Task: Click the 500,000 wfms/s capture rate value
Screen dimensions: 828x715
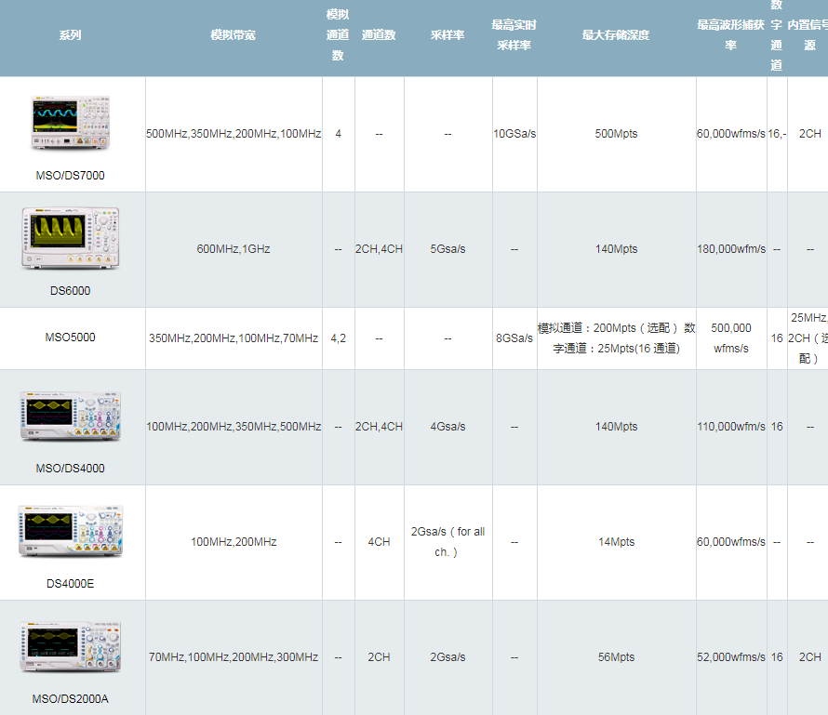Action: (731, 338)
